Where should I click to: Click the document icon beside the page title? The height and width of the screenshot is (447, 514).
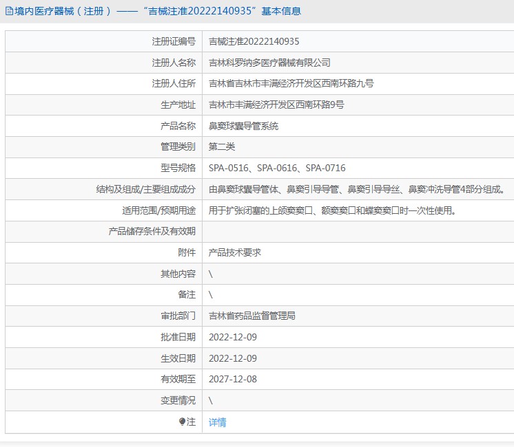coord(9,11)
